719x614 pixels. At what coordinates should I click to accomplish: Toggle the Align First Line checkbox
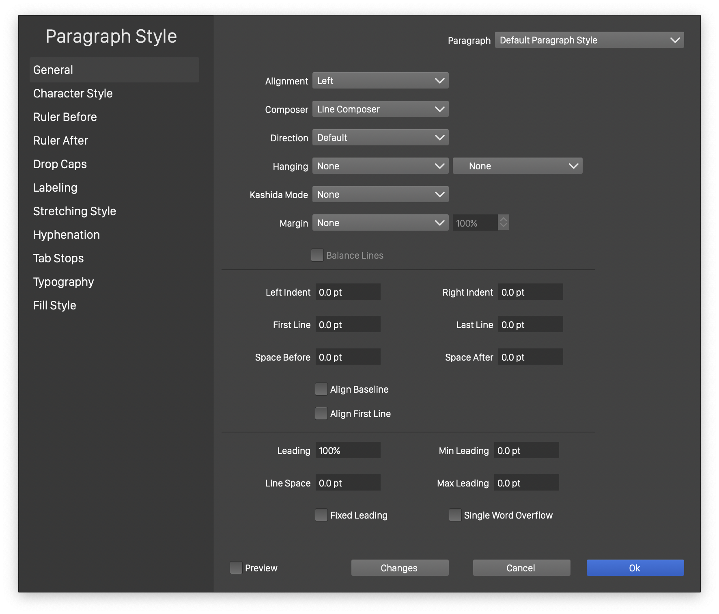pos(321,413)
